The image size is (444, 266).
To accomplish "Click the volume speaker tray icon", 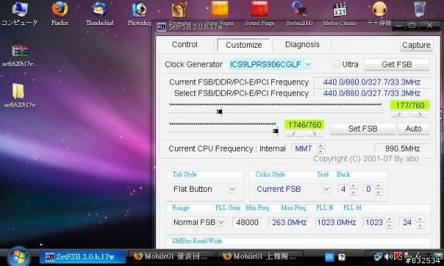I will [x=388, y=257].
